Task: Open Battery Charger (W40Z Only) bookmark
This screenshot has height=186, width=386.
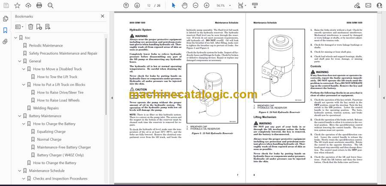Action: pyautogui.click(x=60, y=155)
